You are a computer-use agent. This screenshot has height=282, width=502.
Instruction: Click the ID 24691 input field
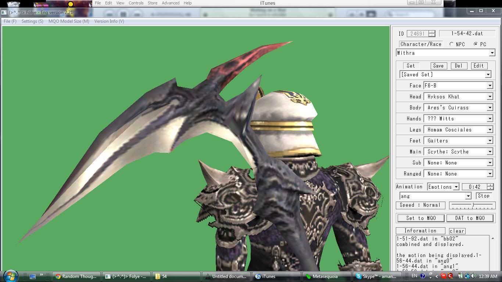click(x=417, y=33)
